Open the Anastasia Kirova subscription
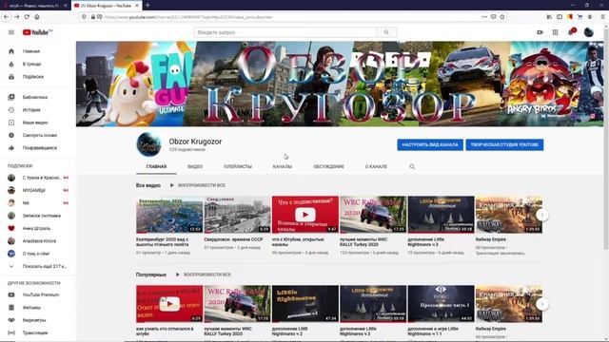Screen dimensions: 609x342 coord(38,240)
